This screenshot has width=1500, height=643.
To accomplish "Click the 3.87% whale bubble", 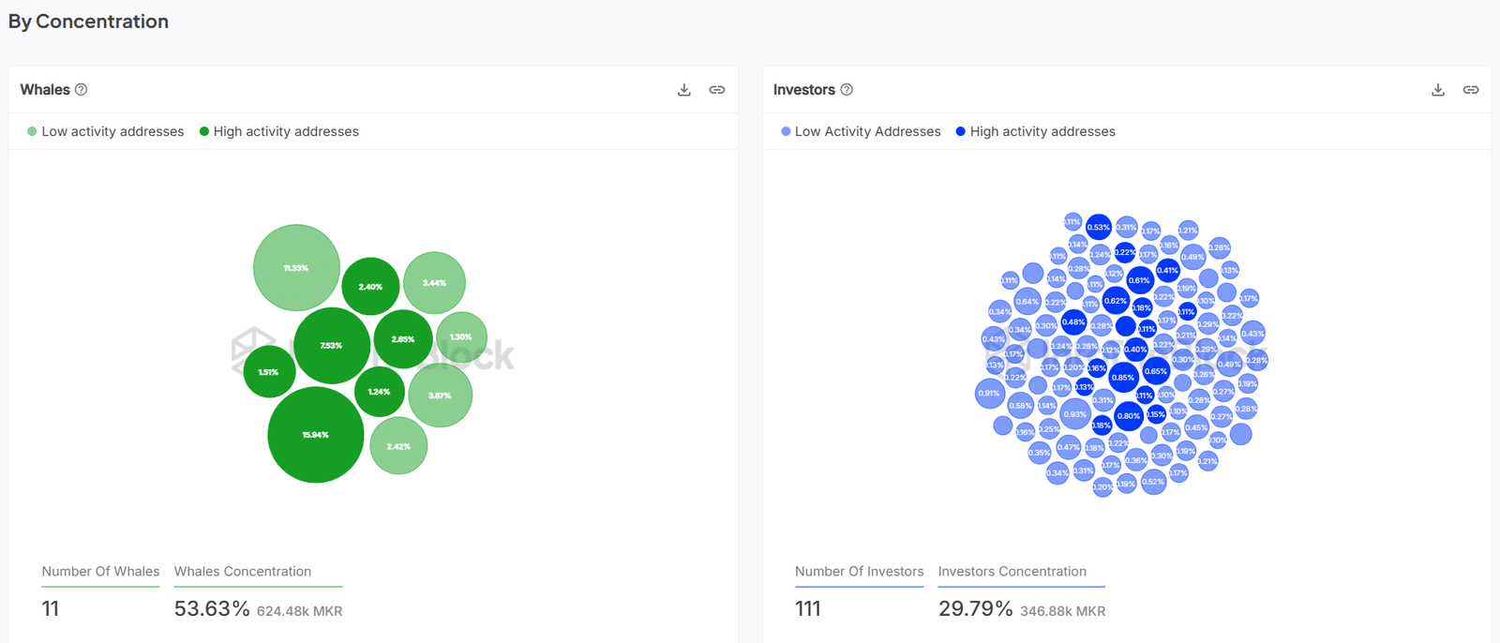I will click(x=440, y=396).
